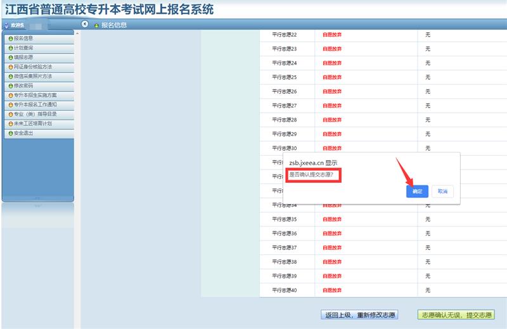The height and width of the screenshot is (329, 507).
Task: Open the 报名信息 sidebar menu item
Action: coord(39,39)
